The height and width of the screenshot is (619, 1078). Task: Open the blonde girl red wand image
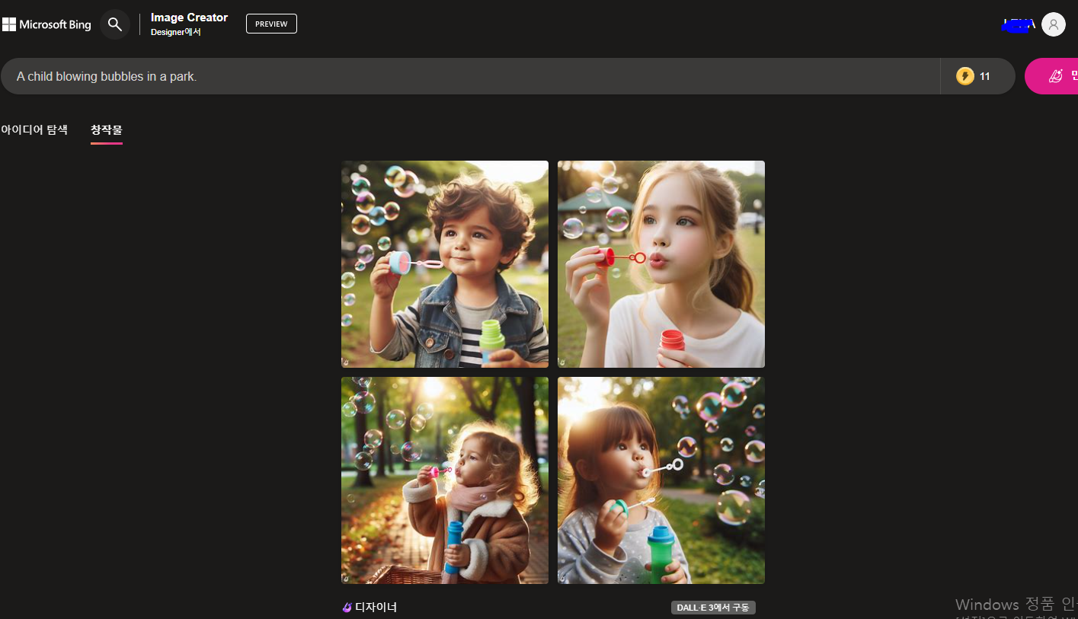click(x=661, y=264)
